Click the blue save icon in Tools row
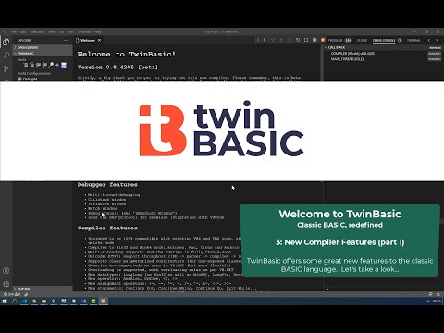The image size is (444, 333). click(x=64, y=65)
